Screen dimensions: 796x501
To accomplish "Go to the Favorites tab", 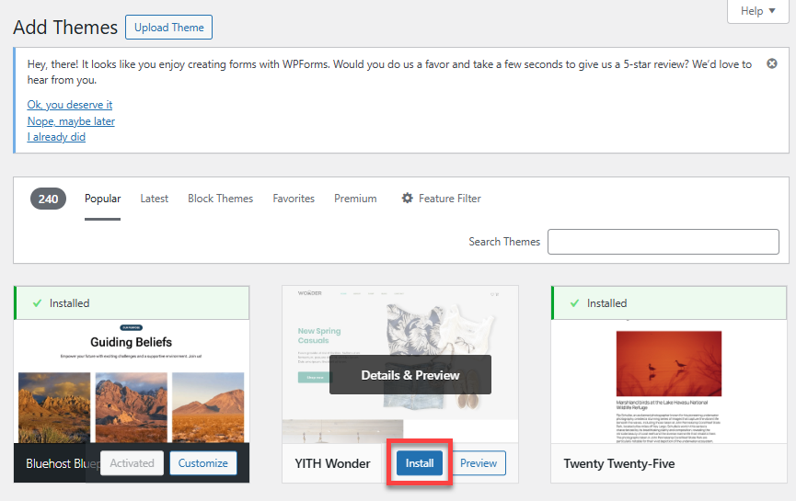I will (x=294, y=199).
